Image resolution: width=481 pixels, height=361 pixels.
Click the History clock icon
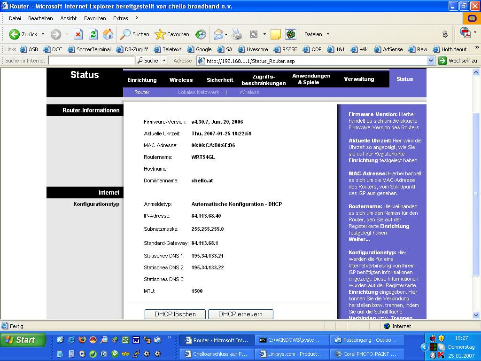(x=201, y=34)
